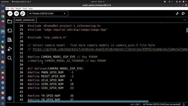The width and height of the screenshot is (188, 106).
Task: Open the Help menu
Action: [31, 9]
